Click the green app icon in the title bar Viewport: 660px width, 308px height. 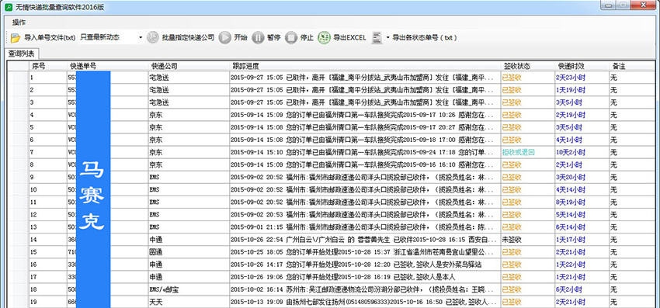click(8, 7)
